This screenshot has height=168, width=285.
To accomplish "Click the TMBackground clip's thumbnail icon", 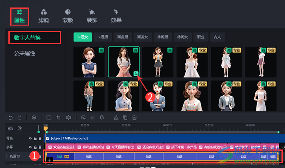I will 48,138.
